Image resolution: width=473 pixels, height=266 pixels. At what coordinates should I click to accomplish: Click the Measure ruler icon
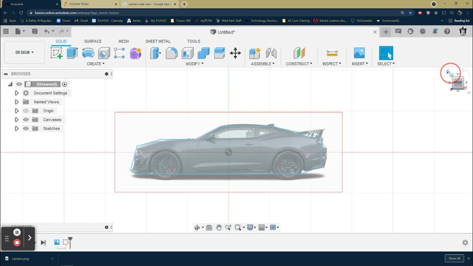coord(332,53)
